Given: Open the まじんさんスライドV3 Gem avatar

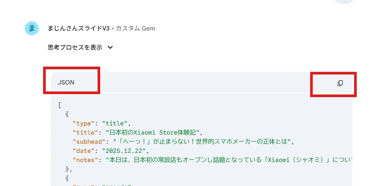Looking at the screenshot, I should [32, 28].
